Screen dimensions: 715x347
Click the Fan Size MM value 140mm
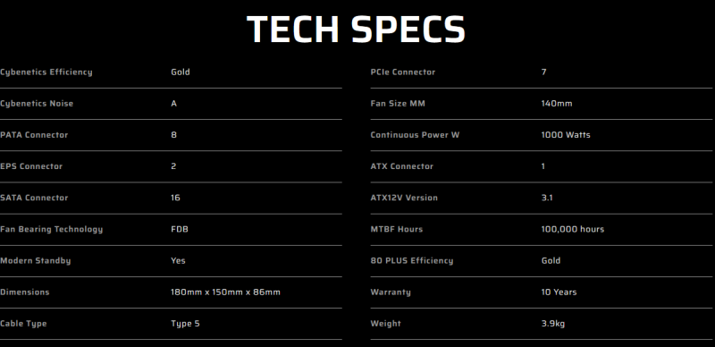pyautogui.click(x=556, y=104)
